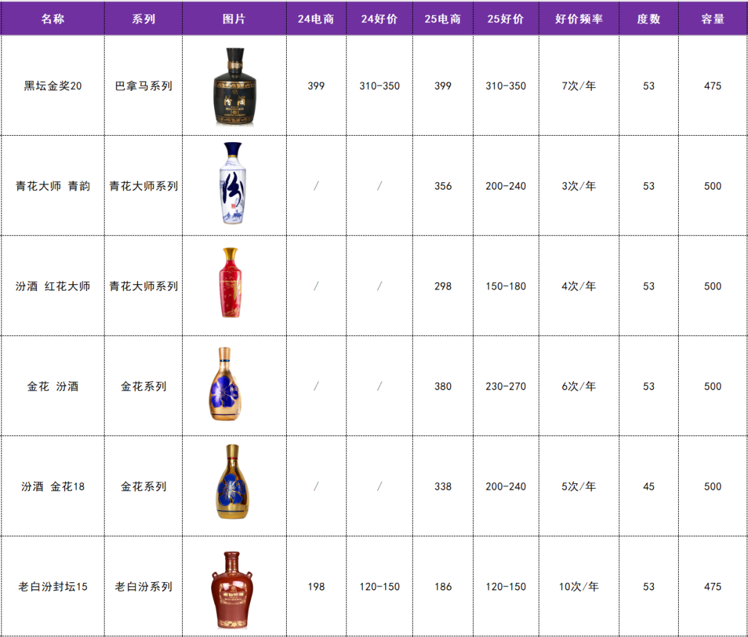This screenshot has height=637, width=748.
Task: Click the 青花大师 青韵 bottle image
Action: point(233,183)
